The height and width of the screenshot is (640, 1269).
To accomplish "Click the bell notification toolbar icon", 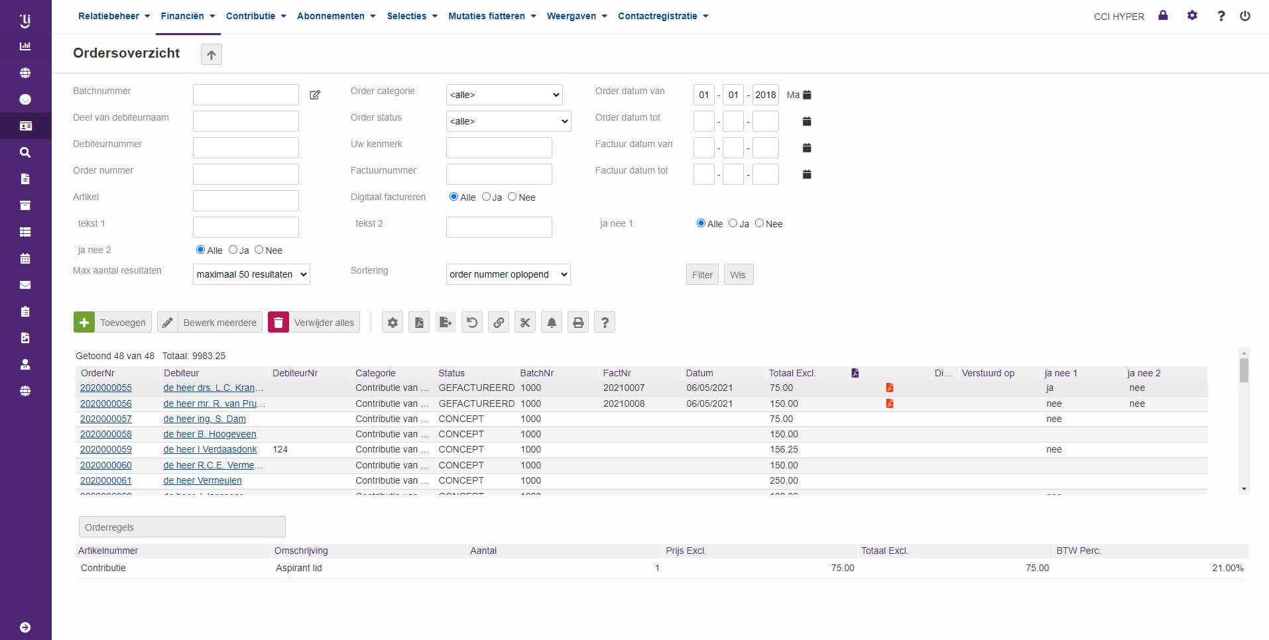I will pyautogui.click(x=552, y=323).
